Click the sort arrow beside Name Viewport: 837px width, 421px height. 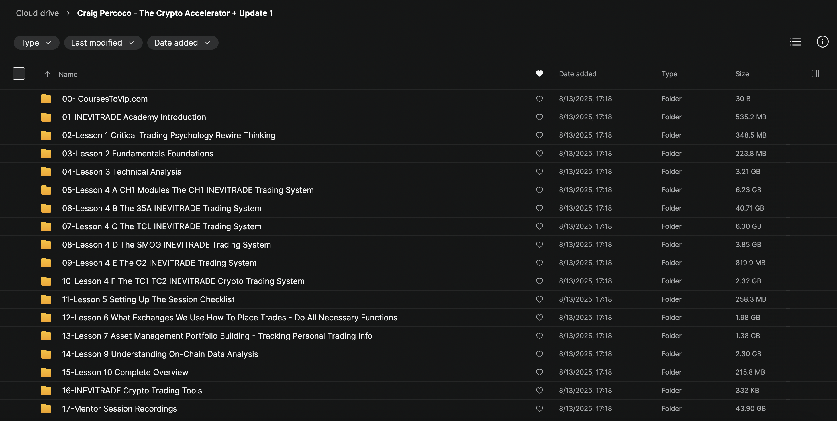click(47, 74)
